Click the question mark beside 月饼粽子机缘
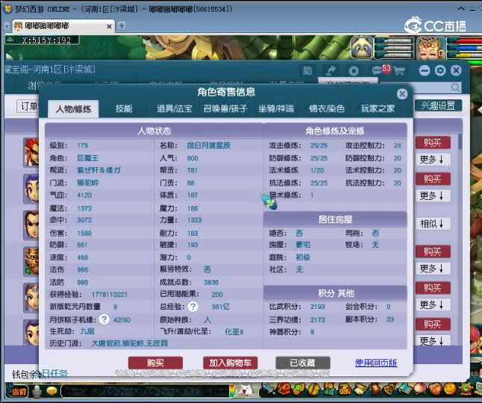This screenshot has height=403, width=482. pos(104,319)
